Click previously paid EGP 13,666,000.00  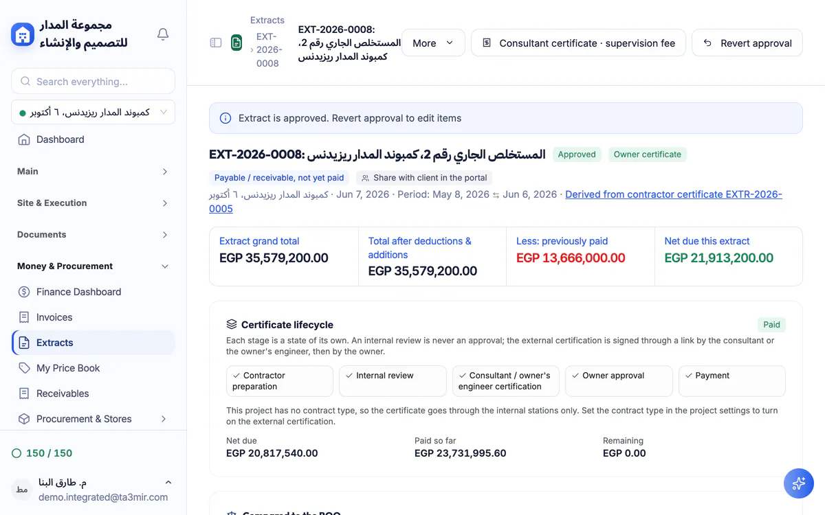[571, 258]
